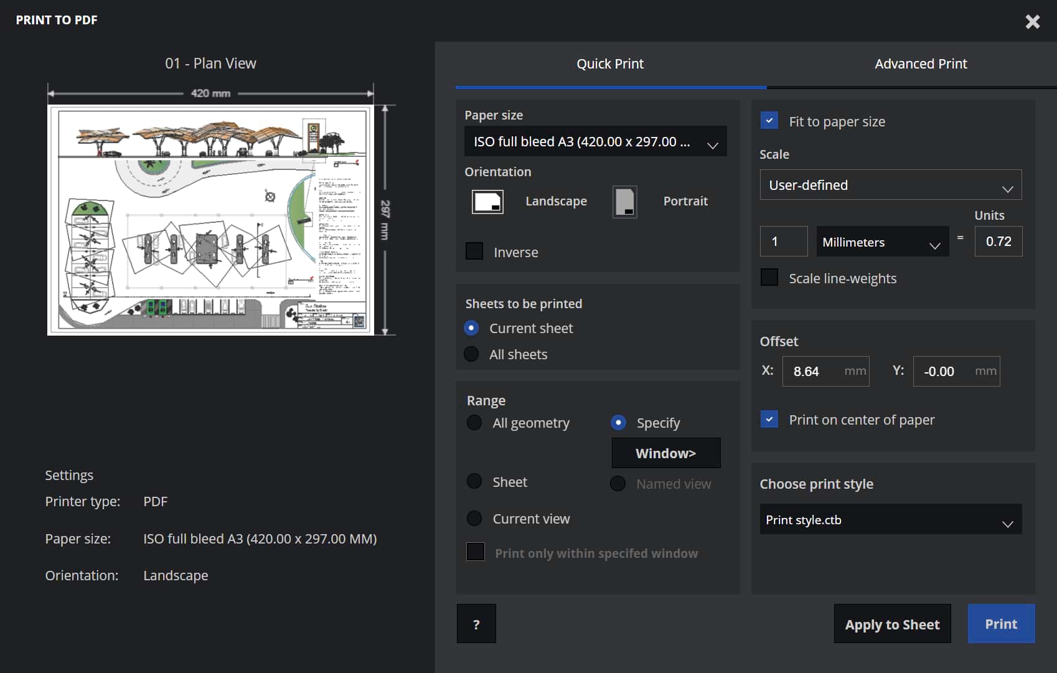
Task: Choose All geometry range option
Action: tap(474, 423)
